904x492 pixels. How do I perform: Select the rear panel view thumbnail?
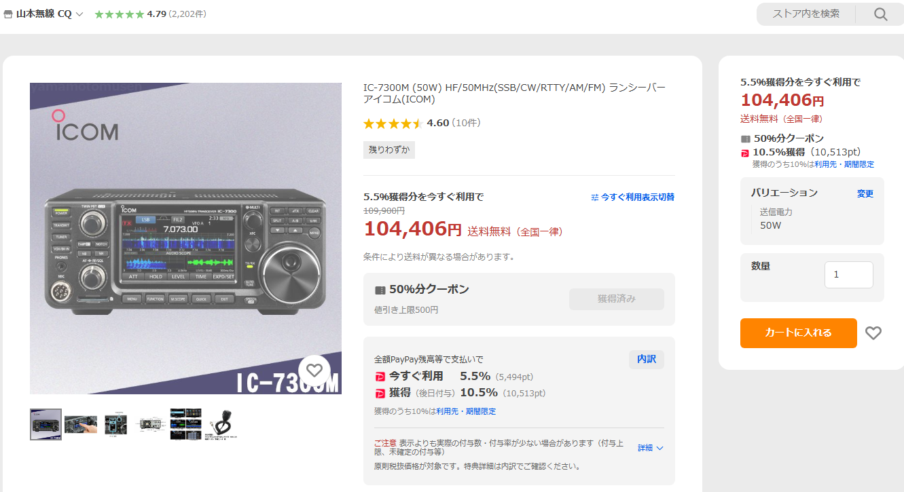[x=151, y=424]
